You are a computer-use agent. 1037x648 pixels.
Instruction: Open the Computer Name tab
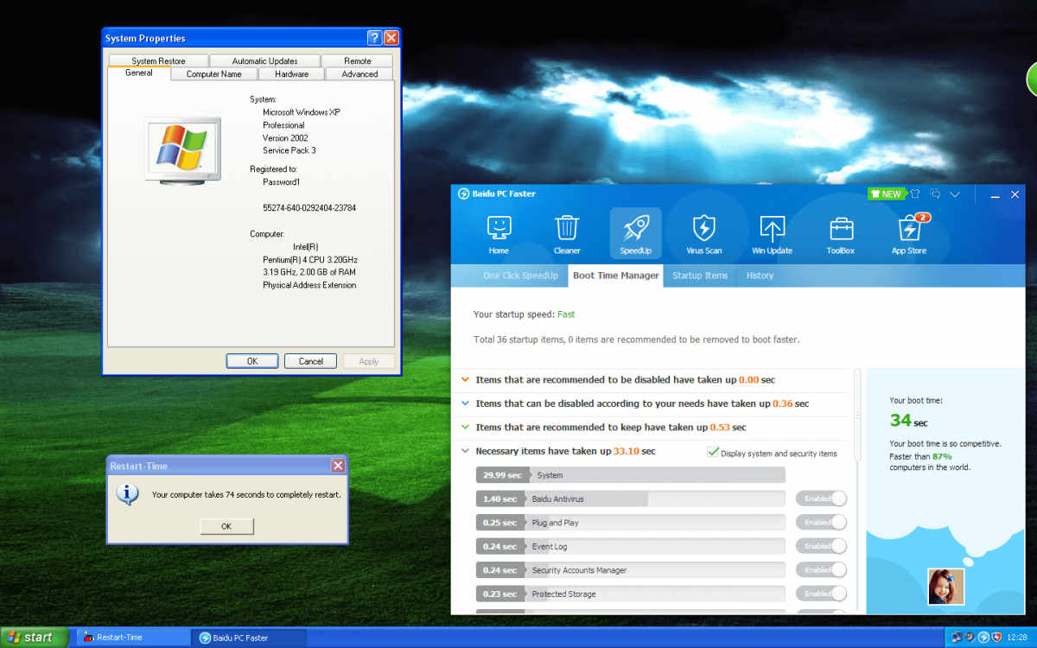point(214,74)
